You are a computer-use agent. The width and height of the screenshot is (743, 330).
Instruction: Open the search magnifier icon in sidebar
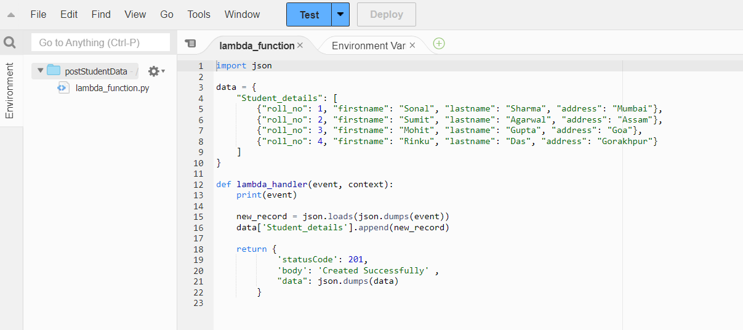coord(10,42)
